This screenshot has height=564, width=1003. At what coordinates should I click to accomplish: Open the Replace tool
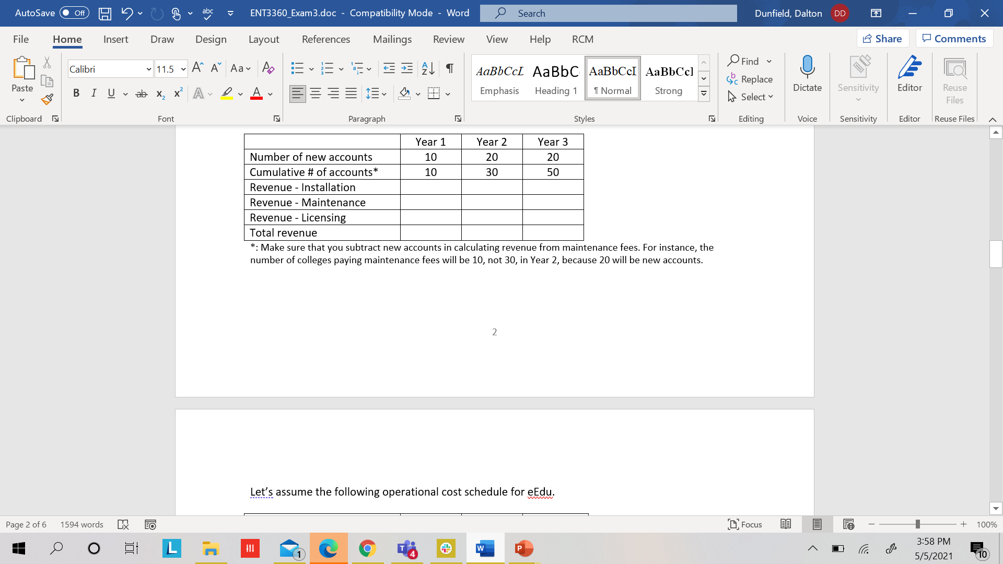coord(750,79)
